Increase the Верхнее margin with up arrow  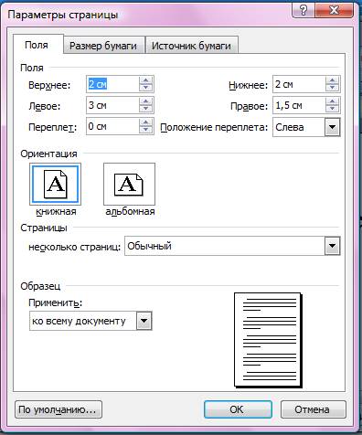click(145, 80)
